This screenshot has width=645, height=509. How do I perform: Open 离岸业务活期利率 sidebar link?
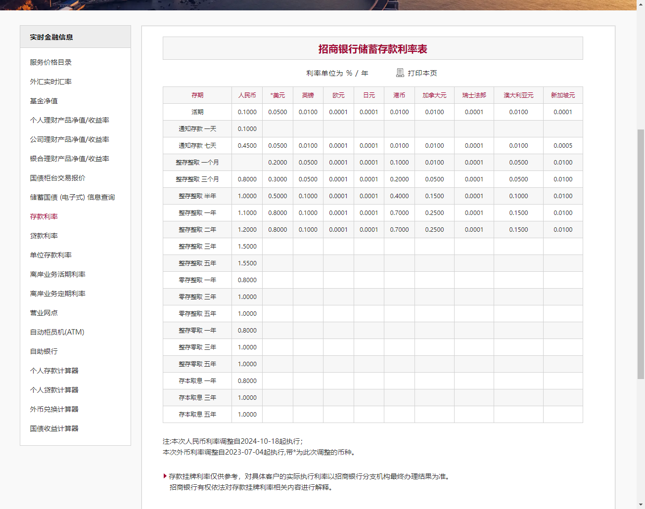[x=57, y=274]
